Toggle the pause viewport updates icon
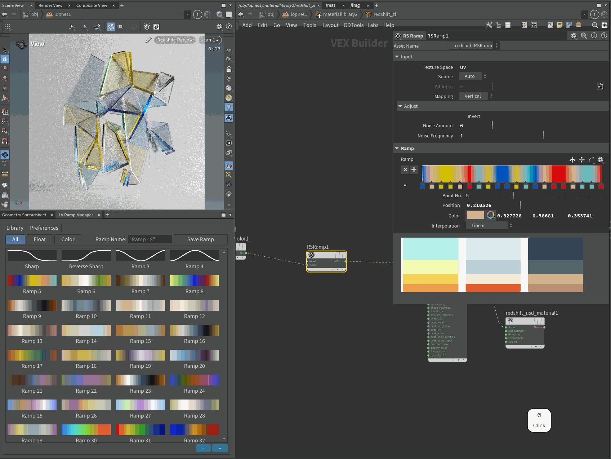 [x=228, y=143]
